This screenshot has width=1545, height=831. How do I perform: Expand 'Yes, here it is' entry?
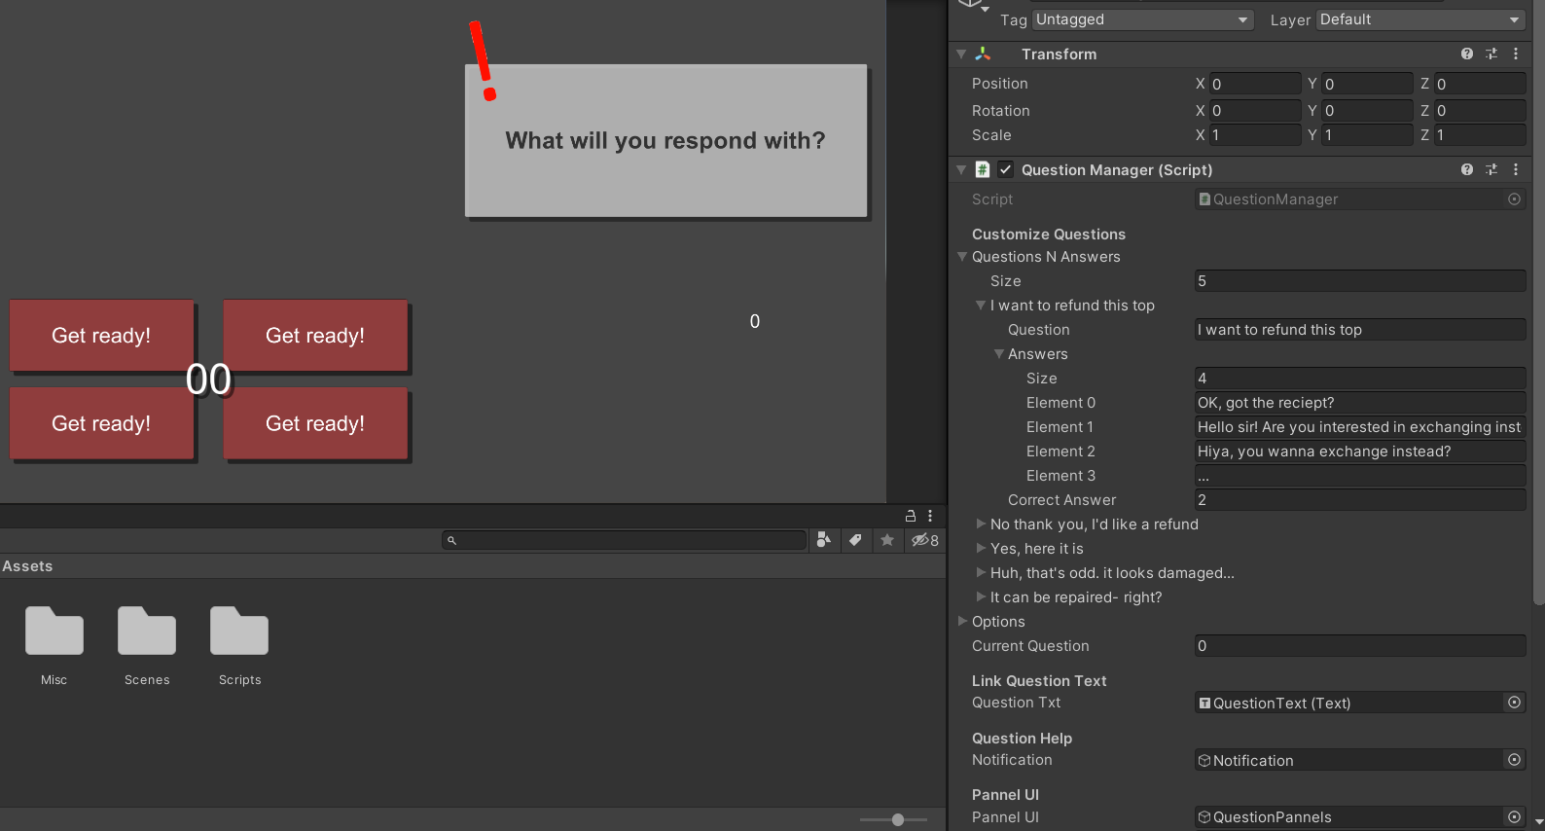[981, 549]
